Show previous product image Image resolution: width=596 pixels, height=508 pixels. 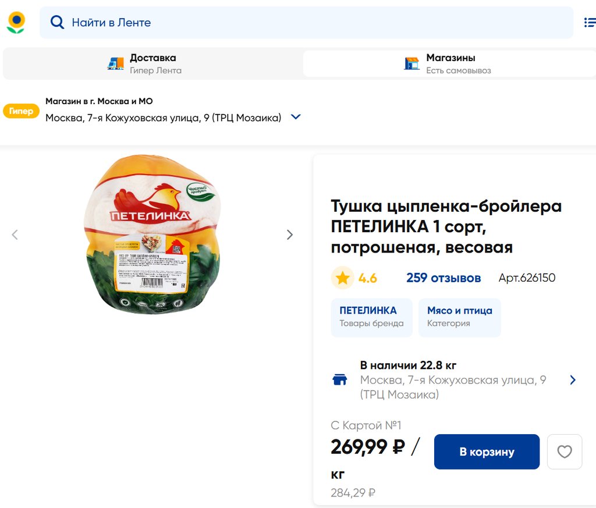pos(15,235)
